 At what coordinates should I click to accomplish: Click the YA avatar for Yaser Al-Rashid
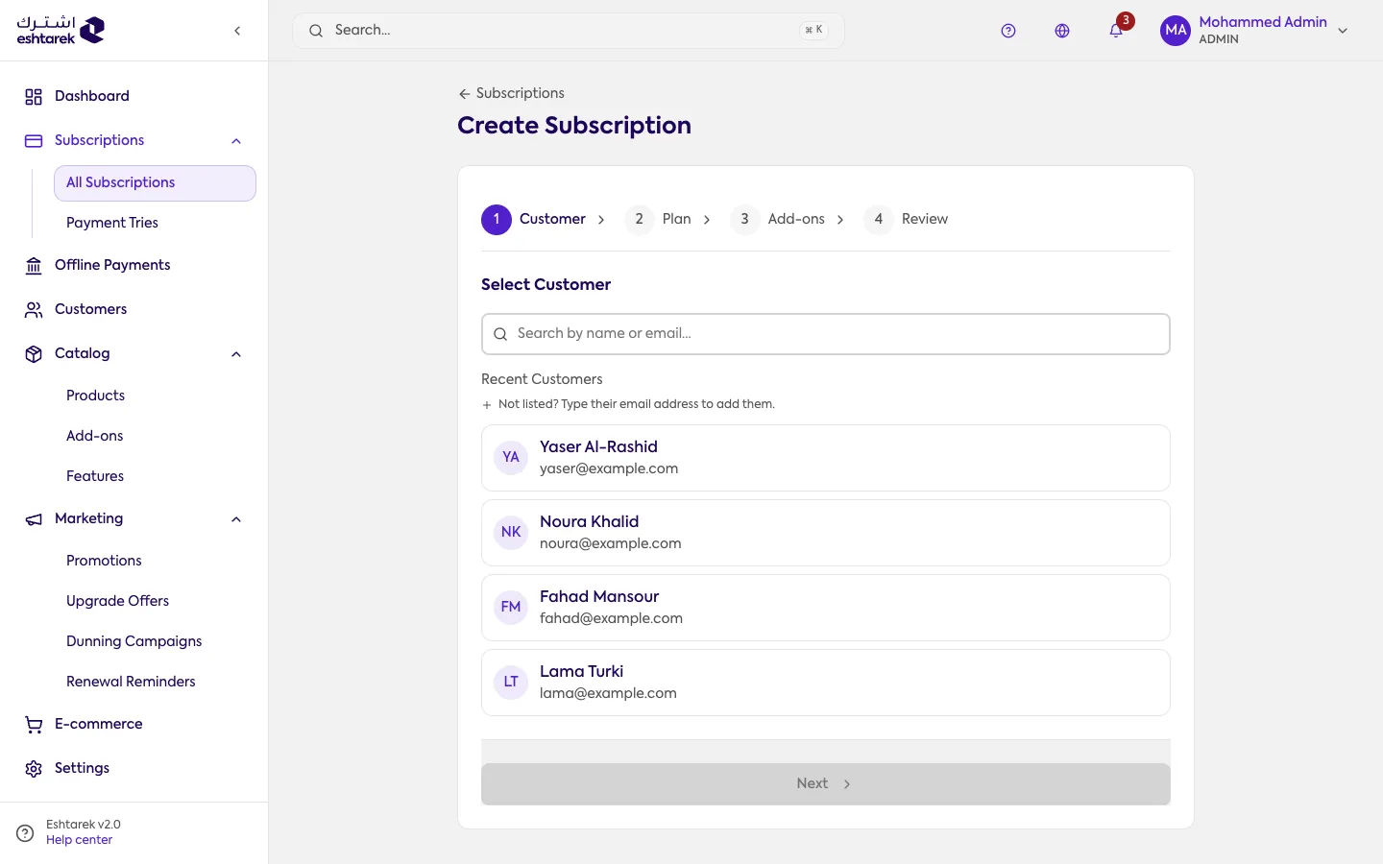511,458
